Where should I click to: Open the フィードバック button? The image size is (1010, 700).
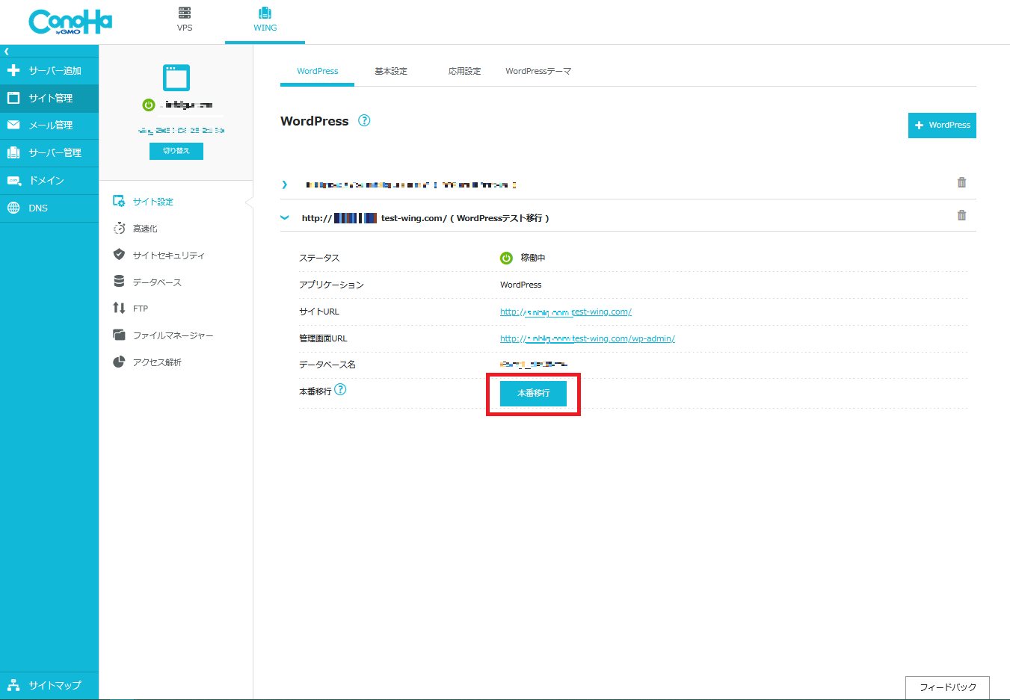(947, 687)
